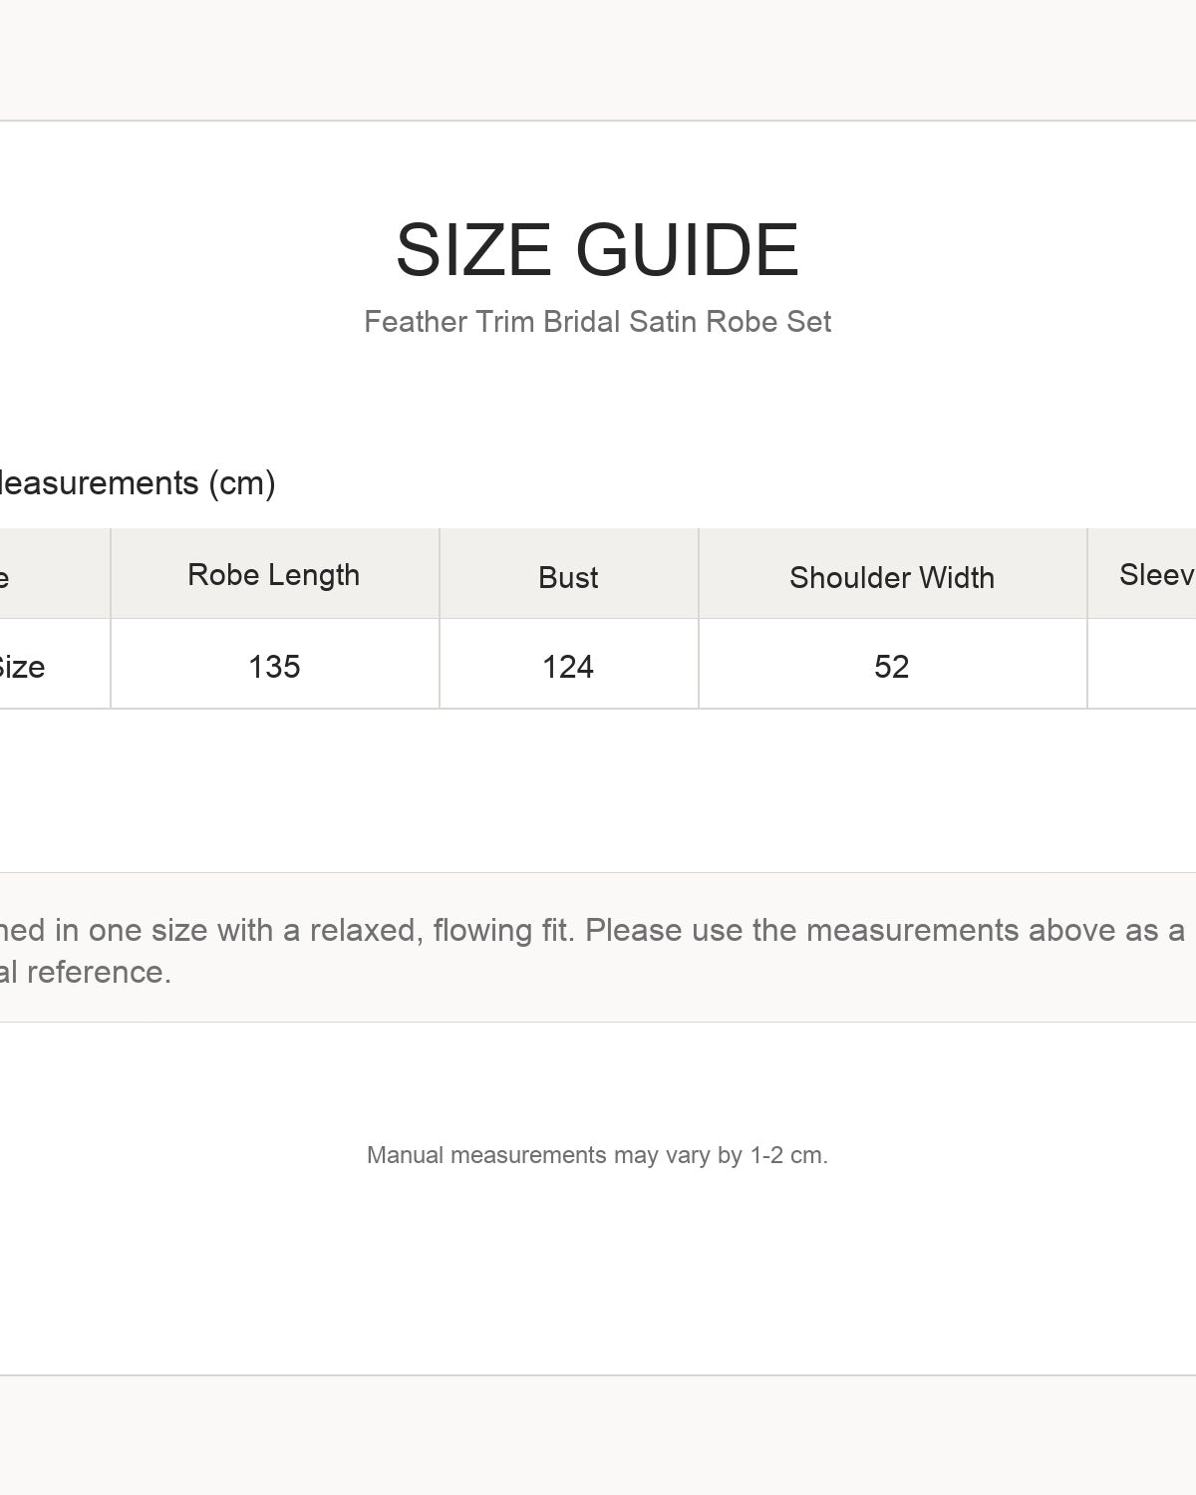Click the bottom beige footer area
The height and width of the screenshot is (1495, 1196).
[x=598, y=1435]
